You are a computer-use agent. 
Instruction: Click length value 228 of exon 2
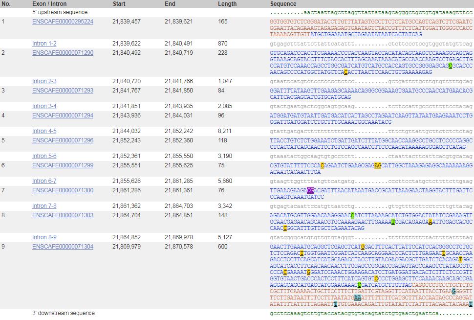pos(222,53)
